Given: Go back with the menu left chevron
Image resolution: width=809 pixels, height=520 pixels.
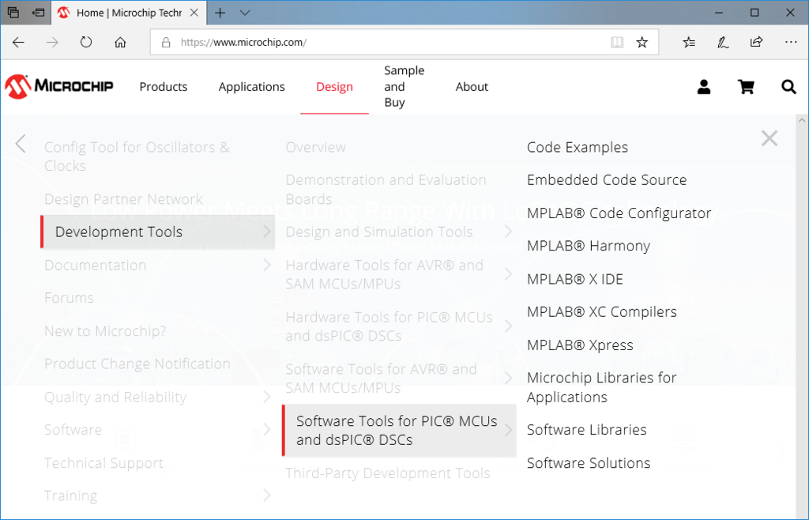Looking at the screenshot, I should 21,144.
